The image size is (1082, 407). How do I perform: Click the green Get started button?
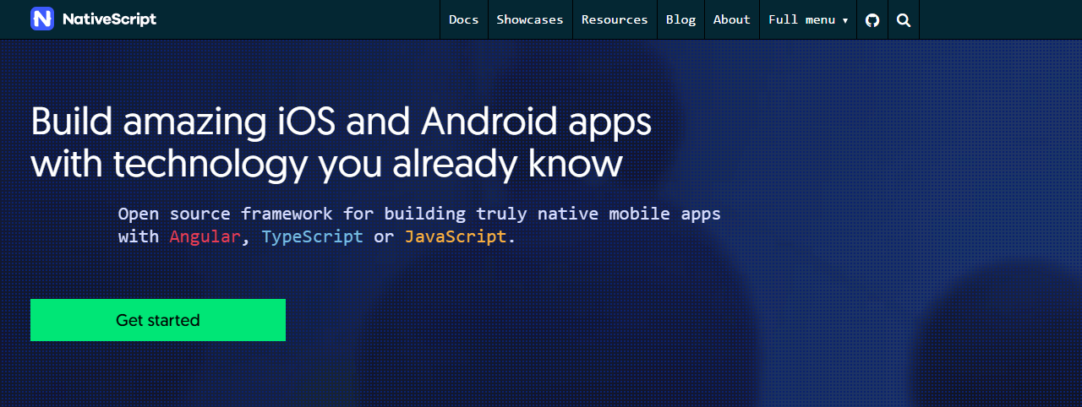[x=158, y=320]
